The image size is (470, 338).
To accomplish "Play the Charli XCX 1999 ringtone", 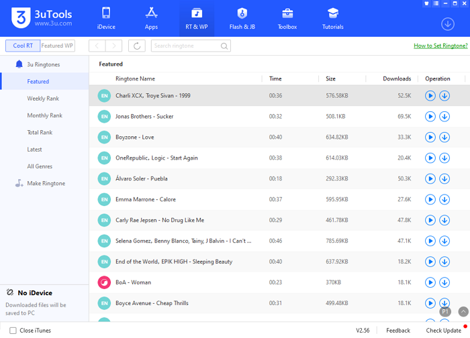I will 430,96.
